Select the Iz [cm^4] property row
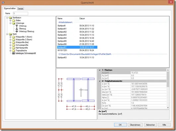 click(x=134, y=87)
